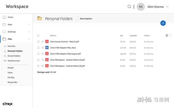
Task: Sort by the Name column header
Action: click(x=53, y=36)
